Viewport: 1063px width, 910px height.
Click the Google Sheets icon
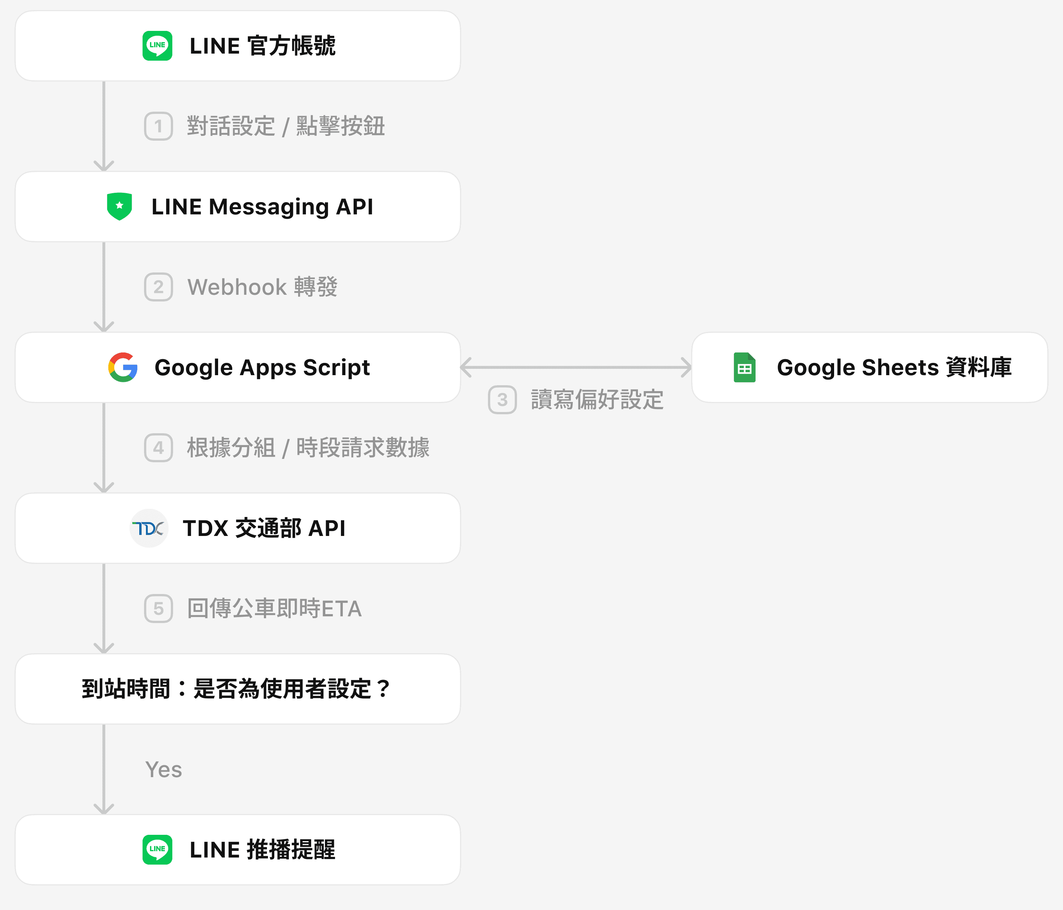pos(744,367)
